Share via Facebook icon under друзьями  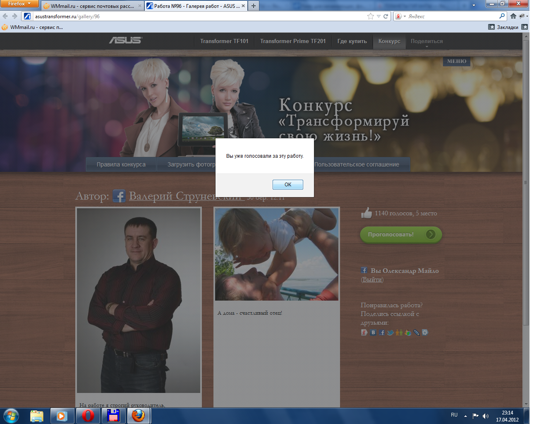[382, 332]
